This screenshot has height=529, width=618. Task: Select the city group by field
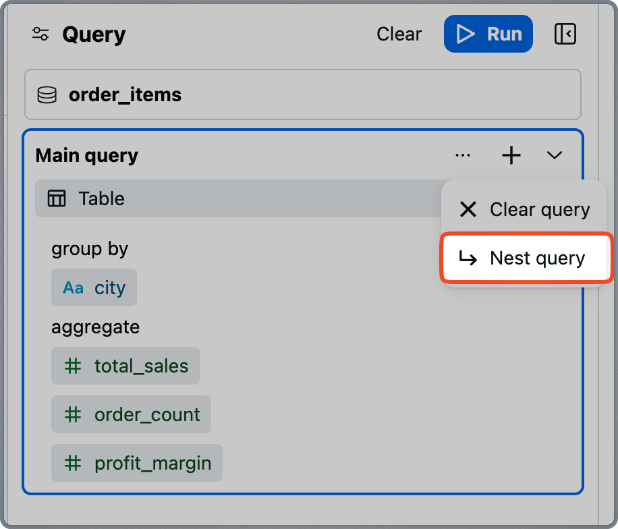point(94,288)
